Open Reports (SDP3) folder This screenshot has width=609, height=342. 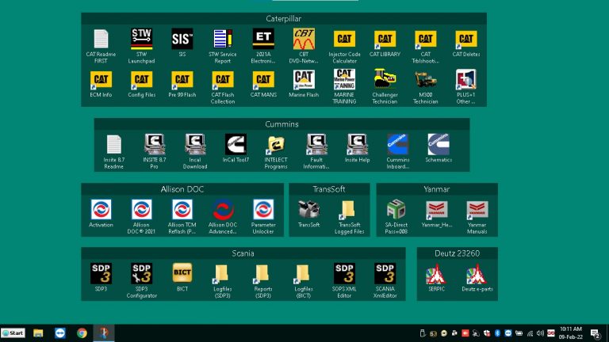pos(263,274)
